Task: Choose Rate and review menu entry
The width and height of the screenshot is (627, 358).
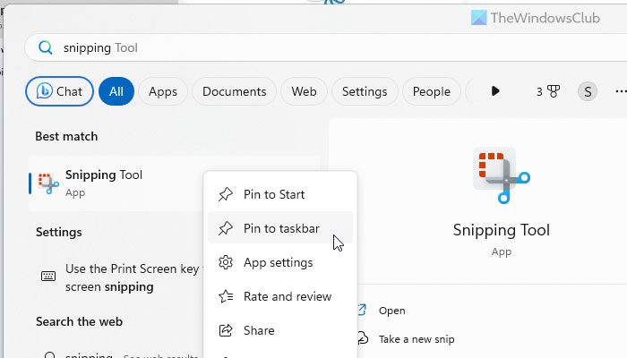Action: tap(280, 296)
